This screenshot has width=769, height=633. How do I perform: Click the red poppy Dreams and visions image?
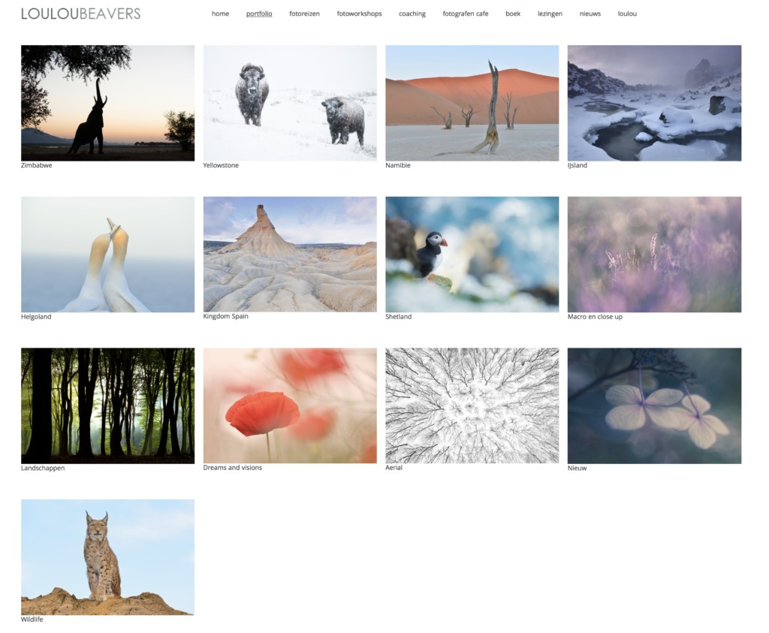(290, 405)
